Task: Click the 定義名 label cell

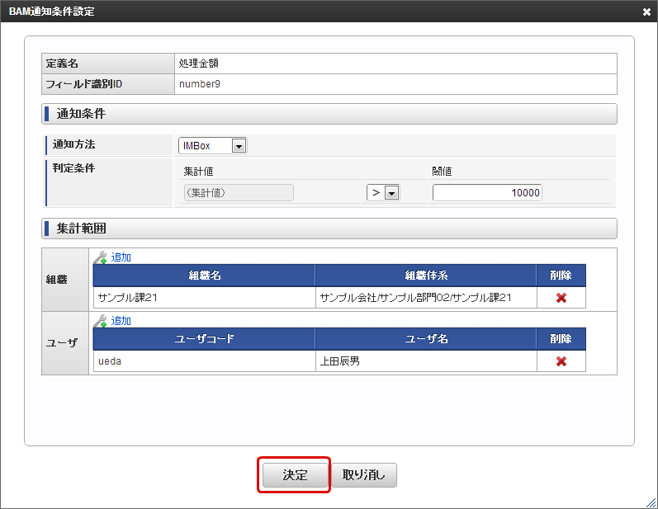Action: [x=108, y=64]
